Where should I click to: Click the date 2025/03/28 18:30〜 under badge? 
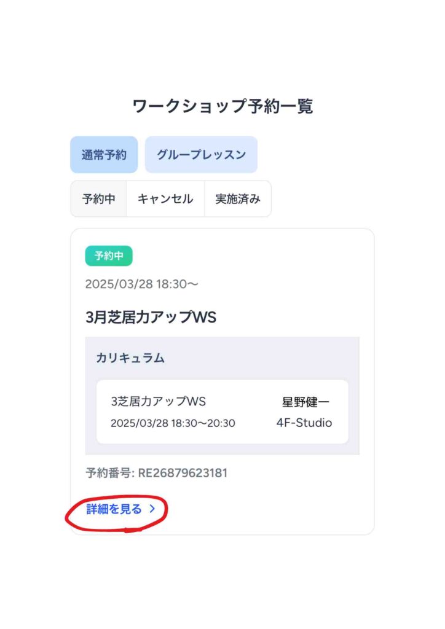pyautogui.click(x=141, y=284)
